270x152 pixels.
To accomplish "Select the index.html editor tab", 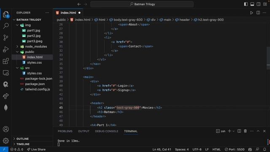I will (x=68, y=13).
